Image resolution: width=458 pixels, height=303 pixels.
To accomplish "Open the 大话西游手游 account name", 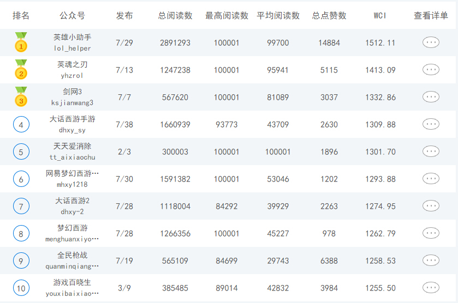I will pyautogui.click(x=72, y=119).
